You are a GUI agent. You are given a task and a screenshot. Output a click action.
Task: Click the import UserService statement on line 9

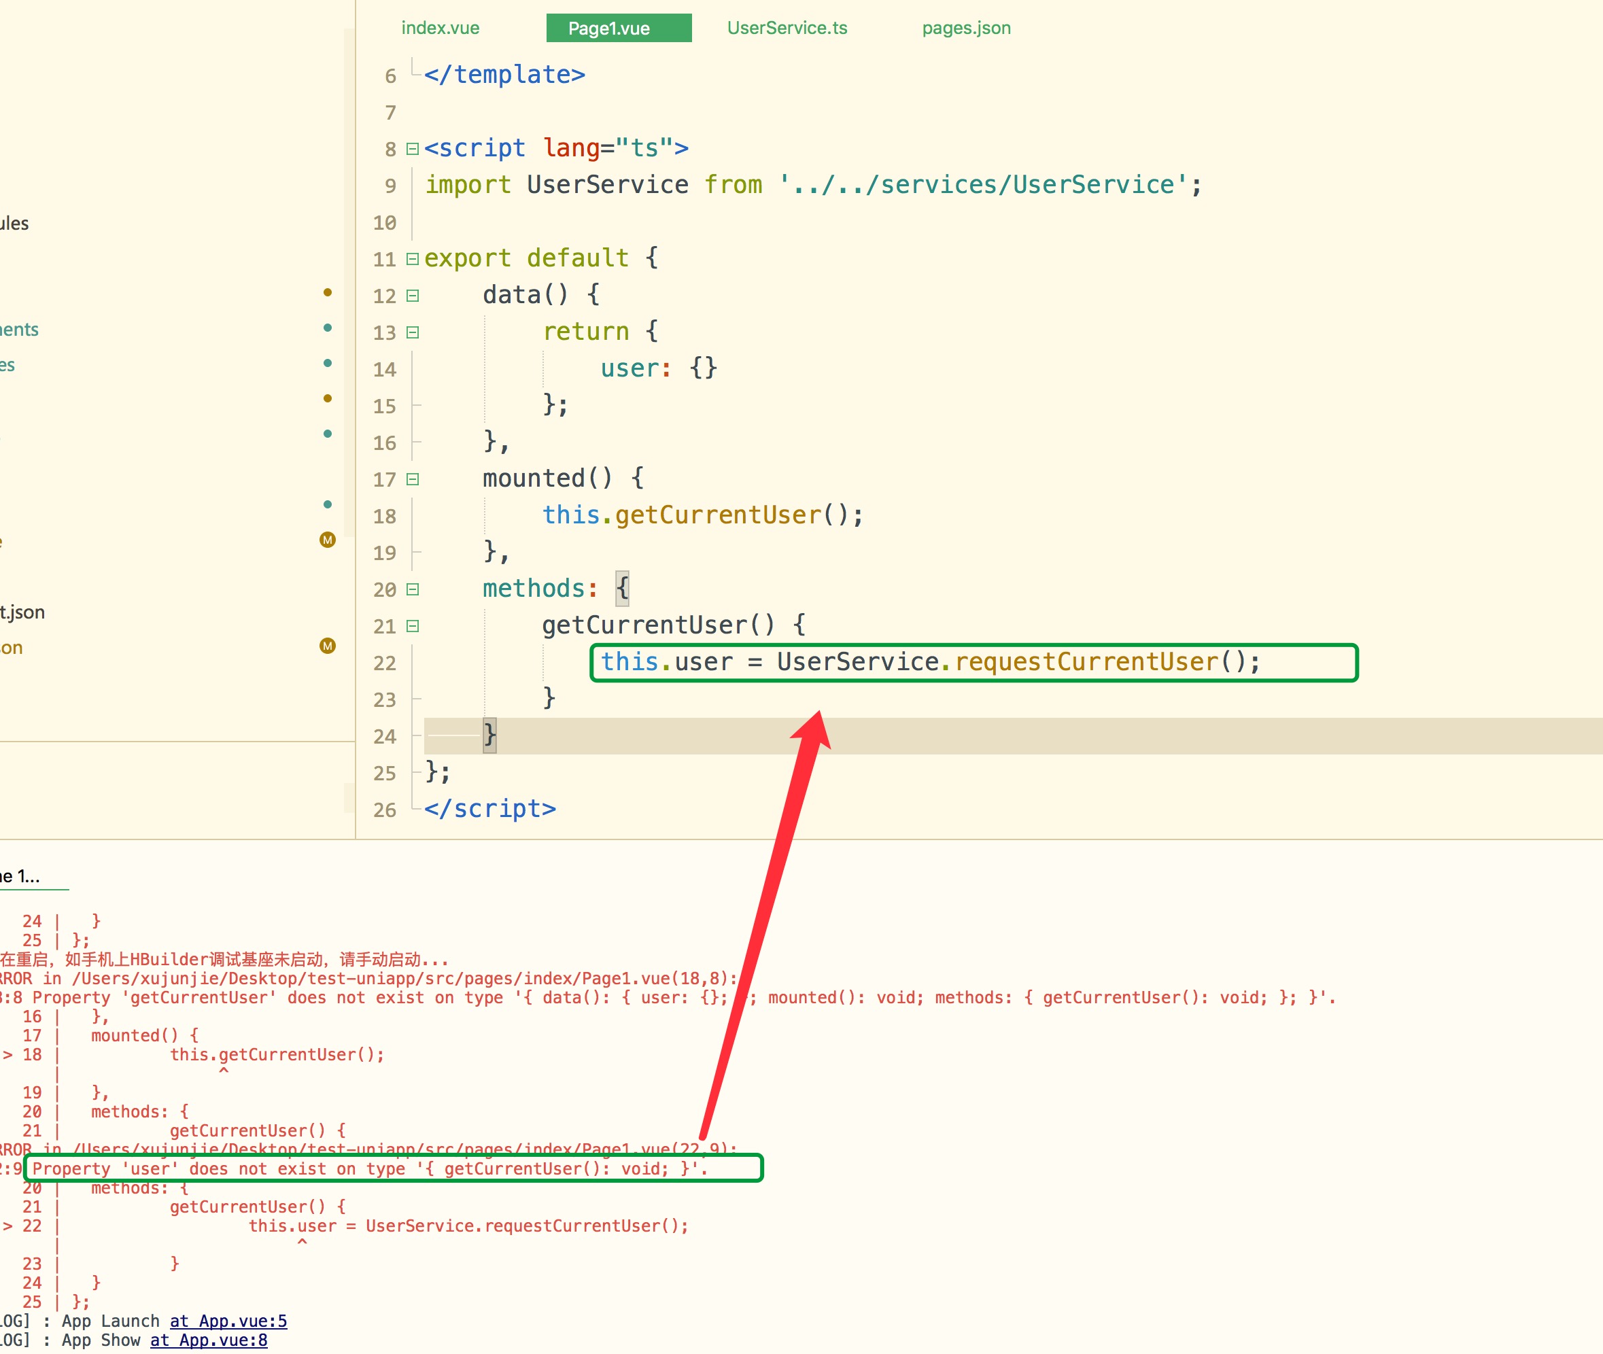[x=813, y=185]
